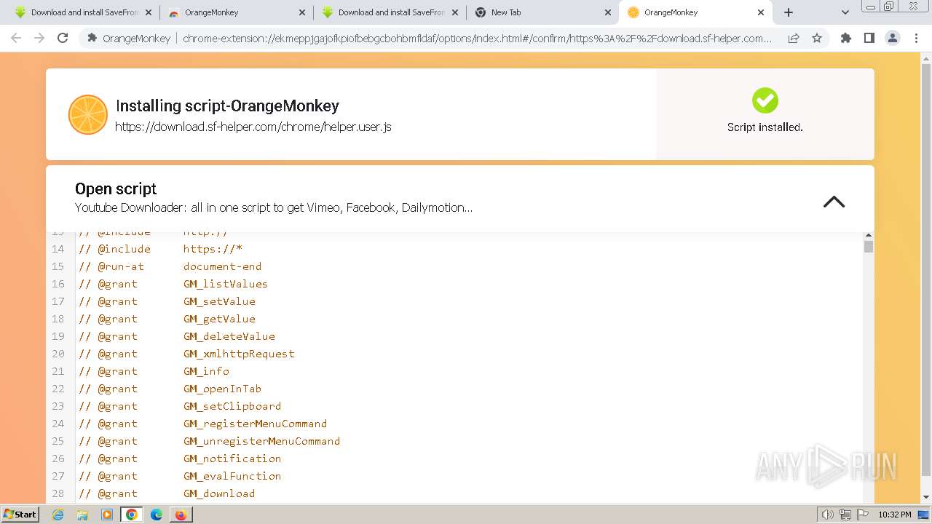This screenshot has width=932, height=524.
Task: Toggle the browser side panel
Action: [869, 38]
